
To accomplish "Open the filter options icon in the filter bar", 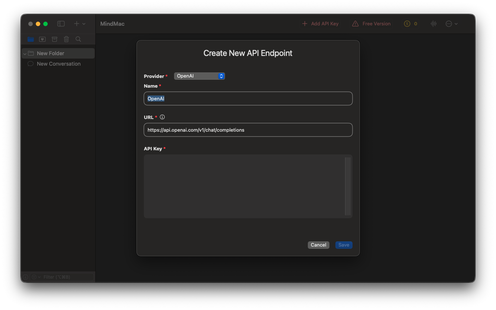I will pos(36,277).
